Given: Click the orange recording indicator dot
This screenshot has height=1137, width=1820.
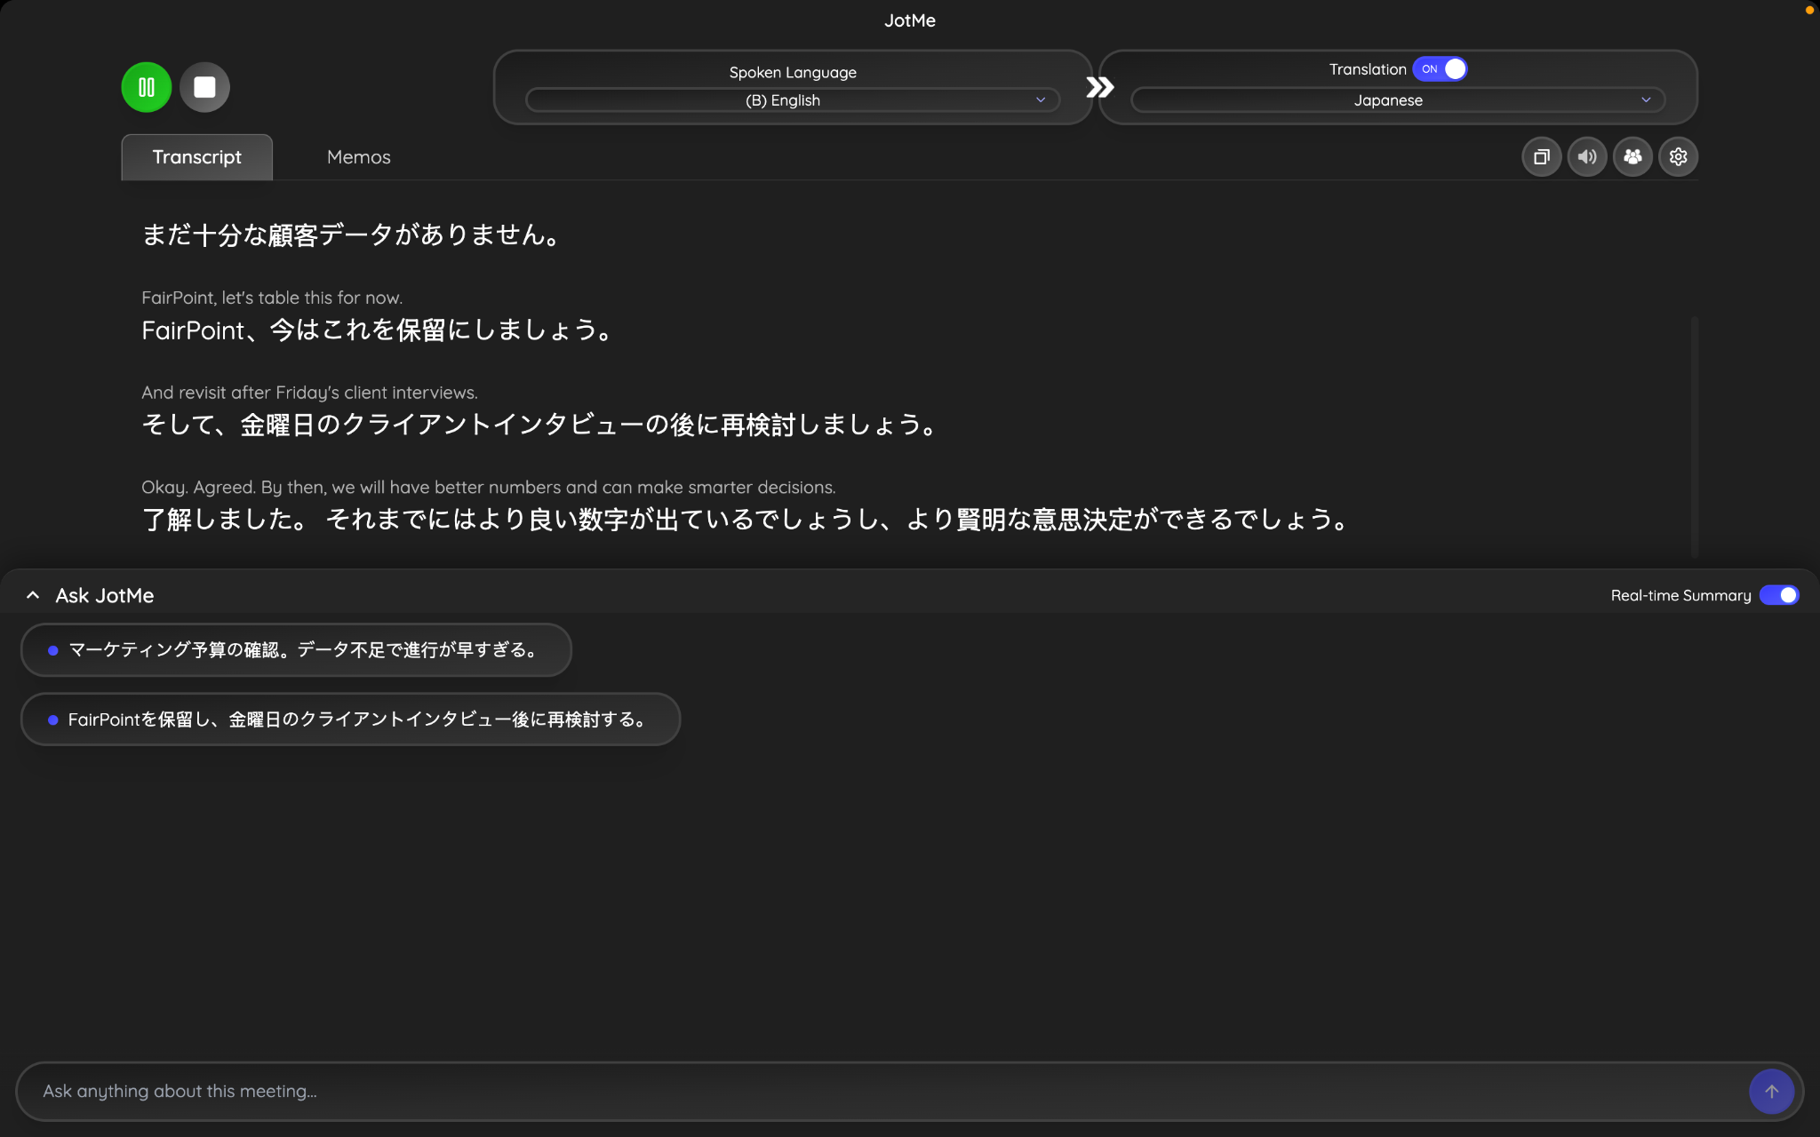Looking at the screenshot, I should pyautogui.click(x=1809, y=11).
